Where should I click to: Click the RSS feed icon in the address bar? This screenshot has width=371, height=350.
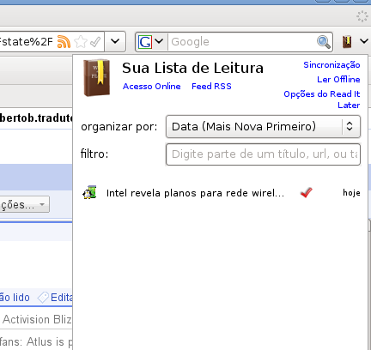64,42
